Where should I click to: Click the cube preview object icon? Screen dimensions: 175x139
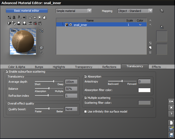pos(41,48)
